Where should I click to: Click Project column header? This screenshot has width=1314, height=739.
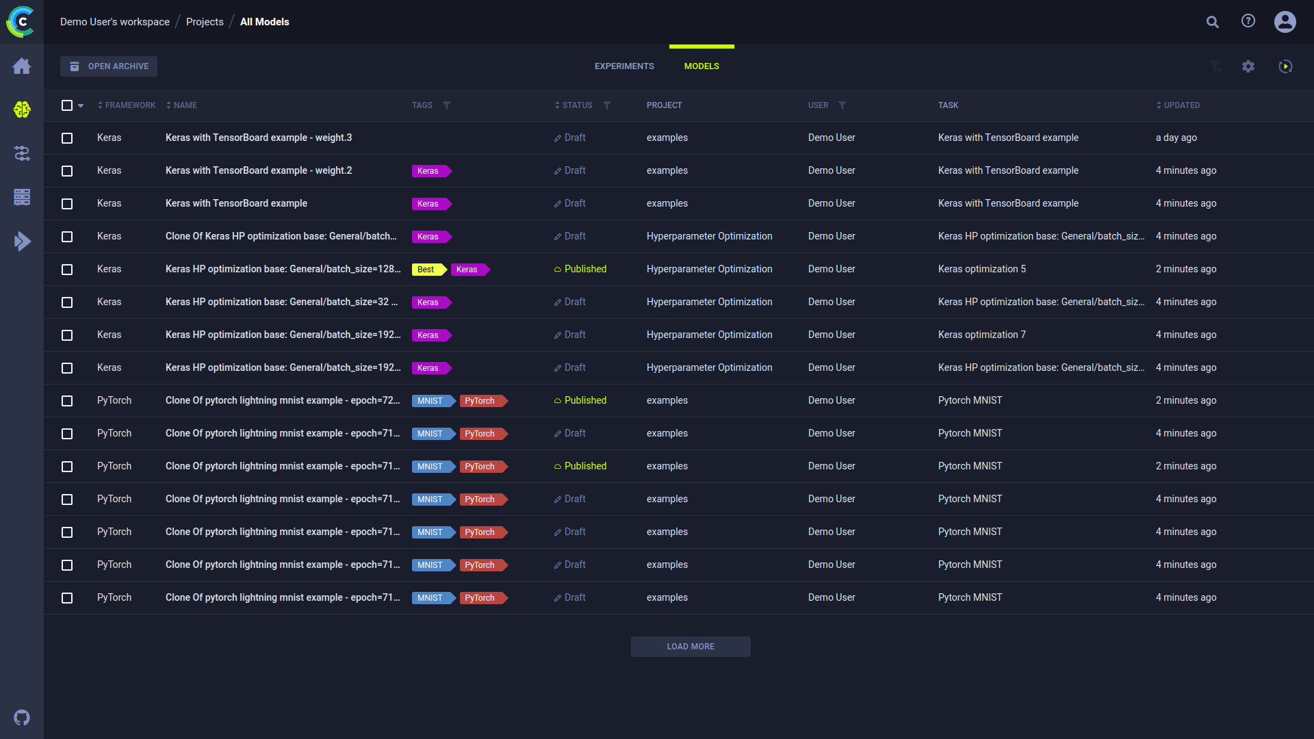(x=665, y=105)
